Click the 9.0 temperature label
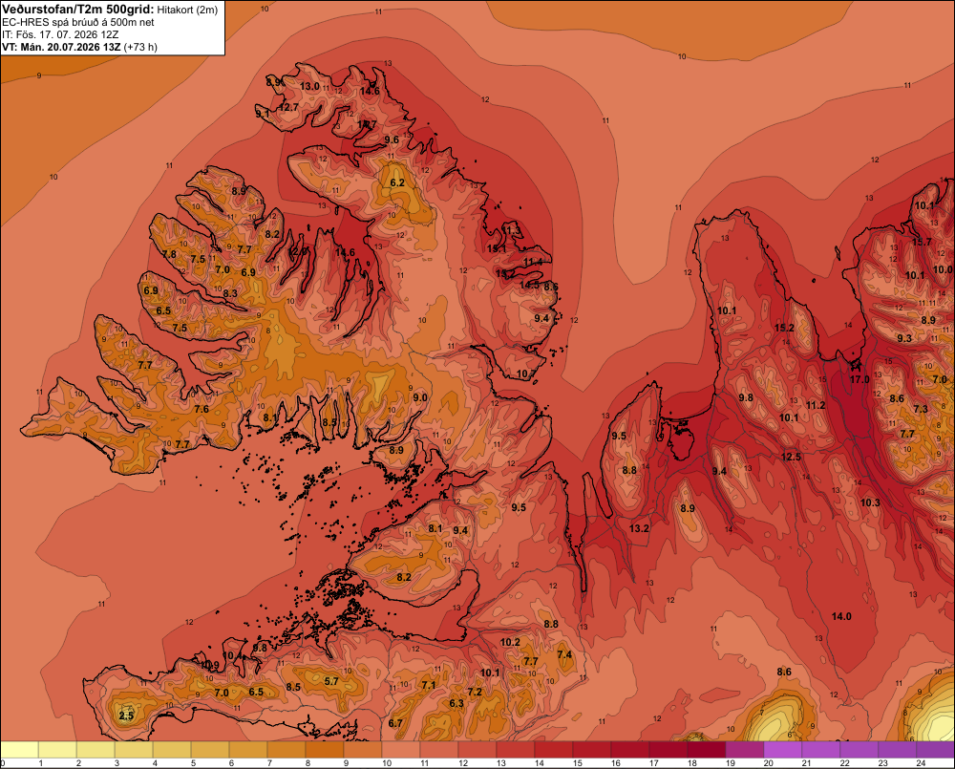This screenshot has width=955, height=769. pos(420,397)
